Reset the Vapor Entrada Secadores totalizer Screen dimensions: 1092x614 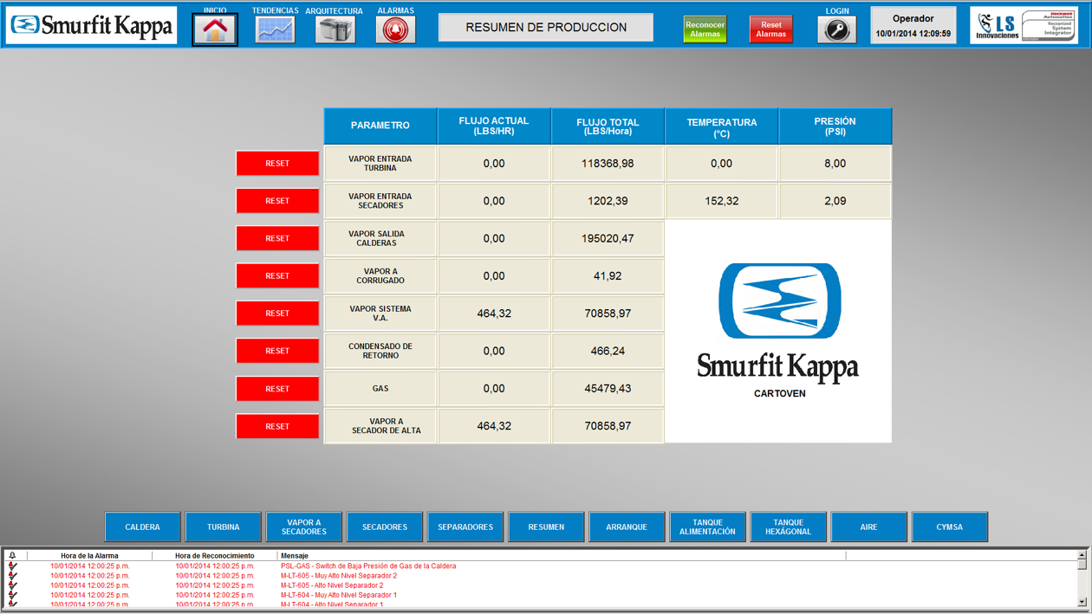[x=277, y=201]
